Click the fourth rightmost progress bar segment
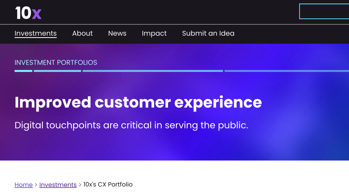This screenshot has width=349, height=196. (286, 71)
